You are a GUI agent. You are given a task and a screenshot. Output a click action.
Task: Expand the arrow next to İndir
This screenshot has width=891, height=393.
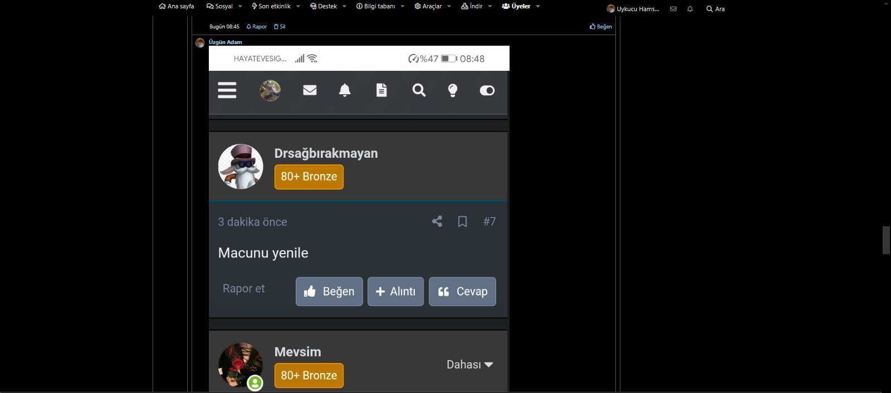[x=490, y=6]
